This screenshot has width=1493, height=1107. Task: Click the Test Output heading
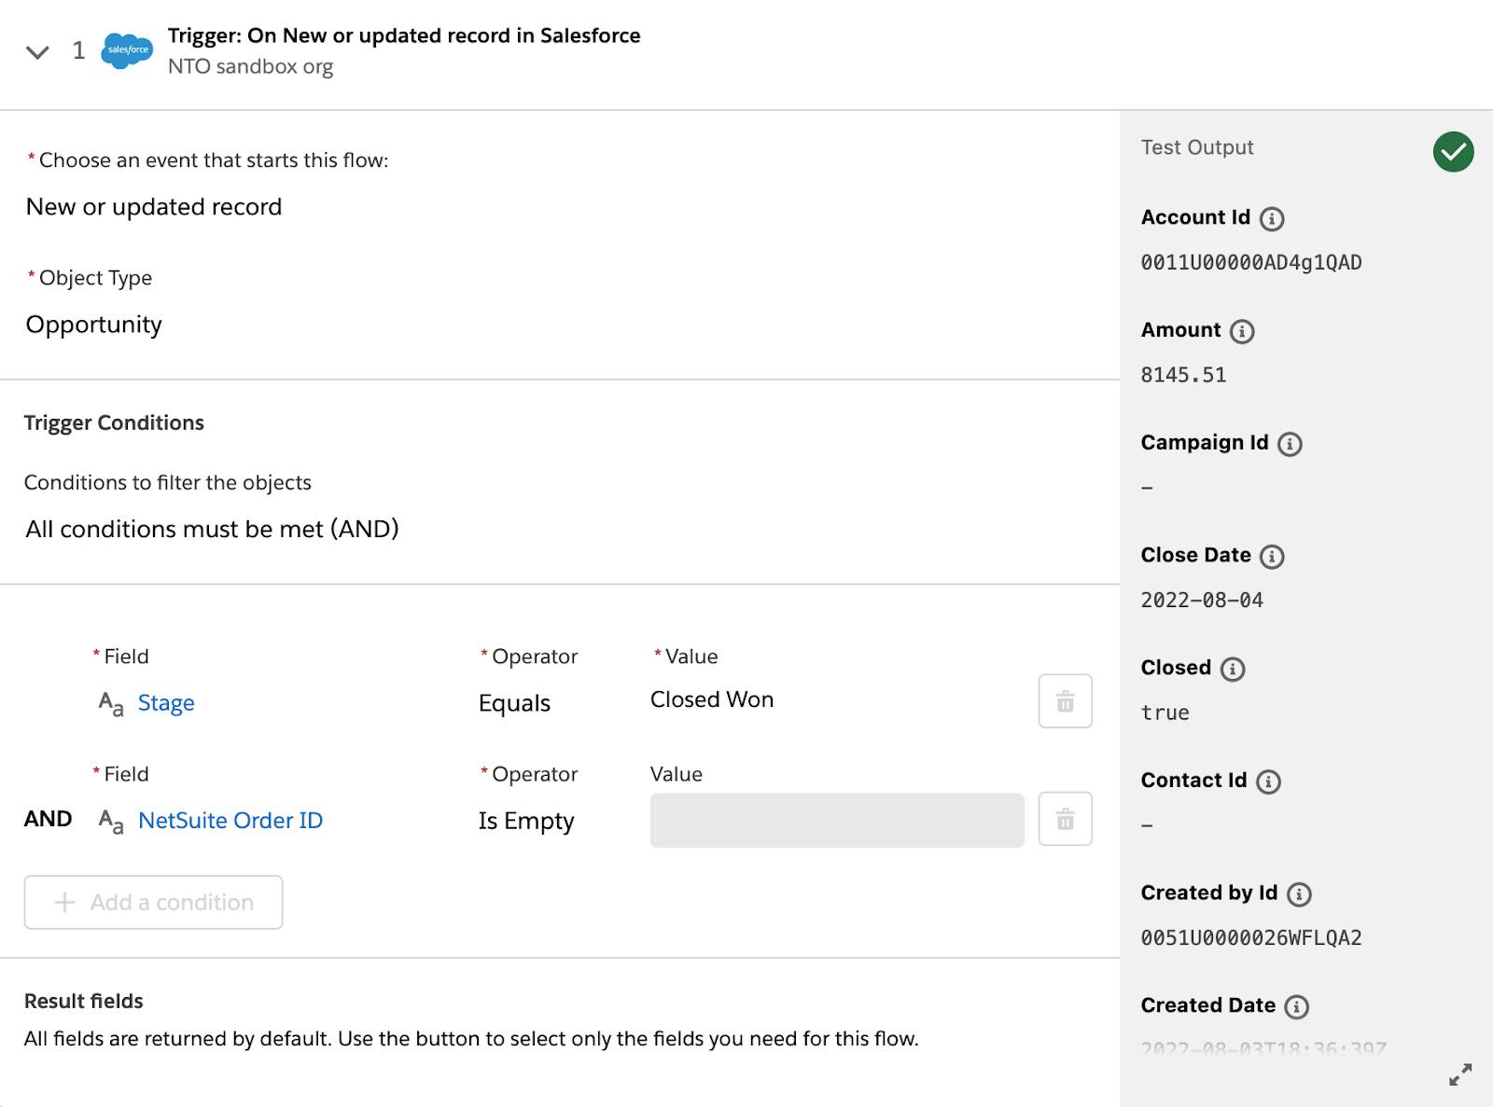1197,147
